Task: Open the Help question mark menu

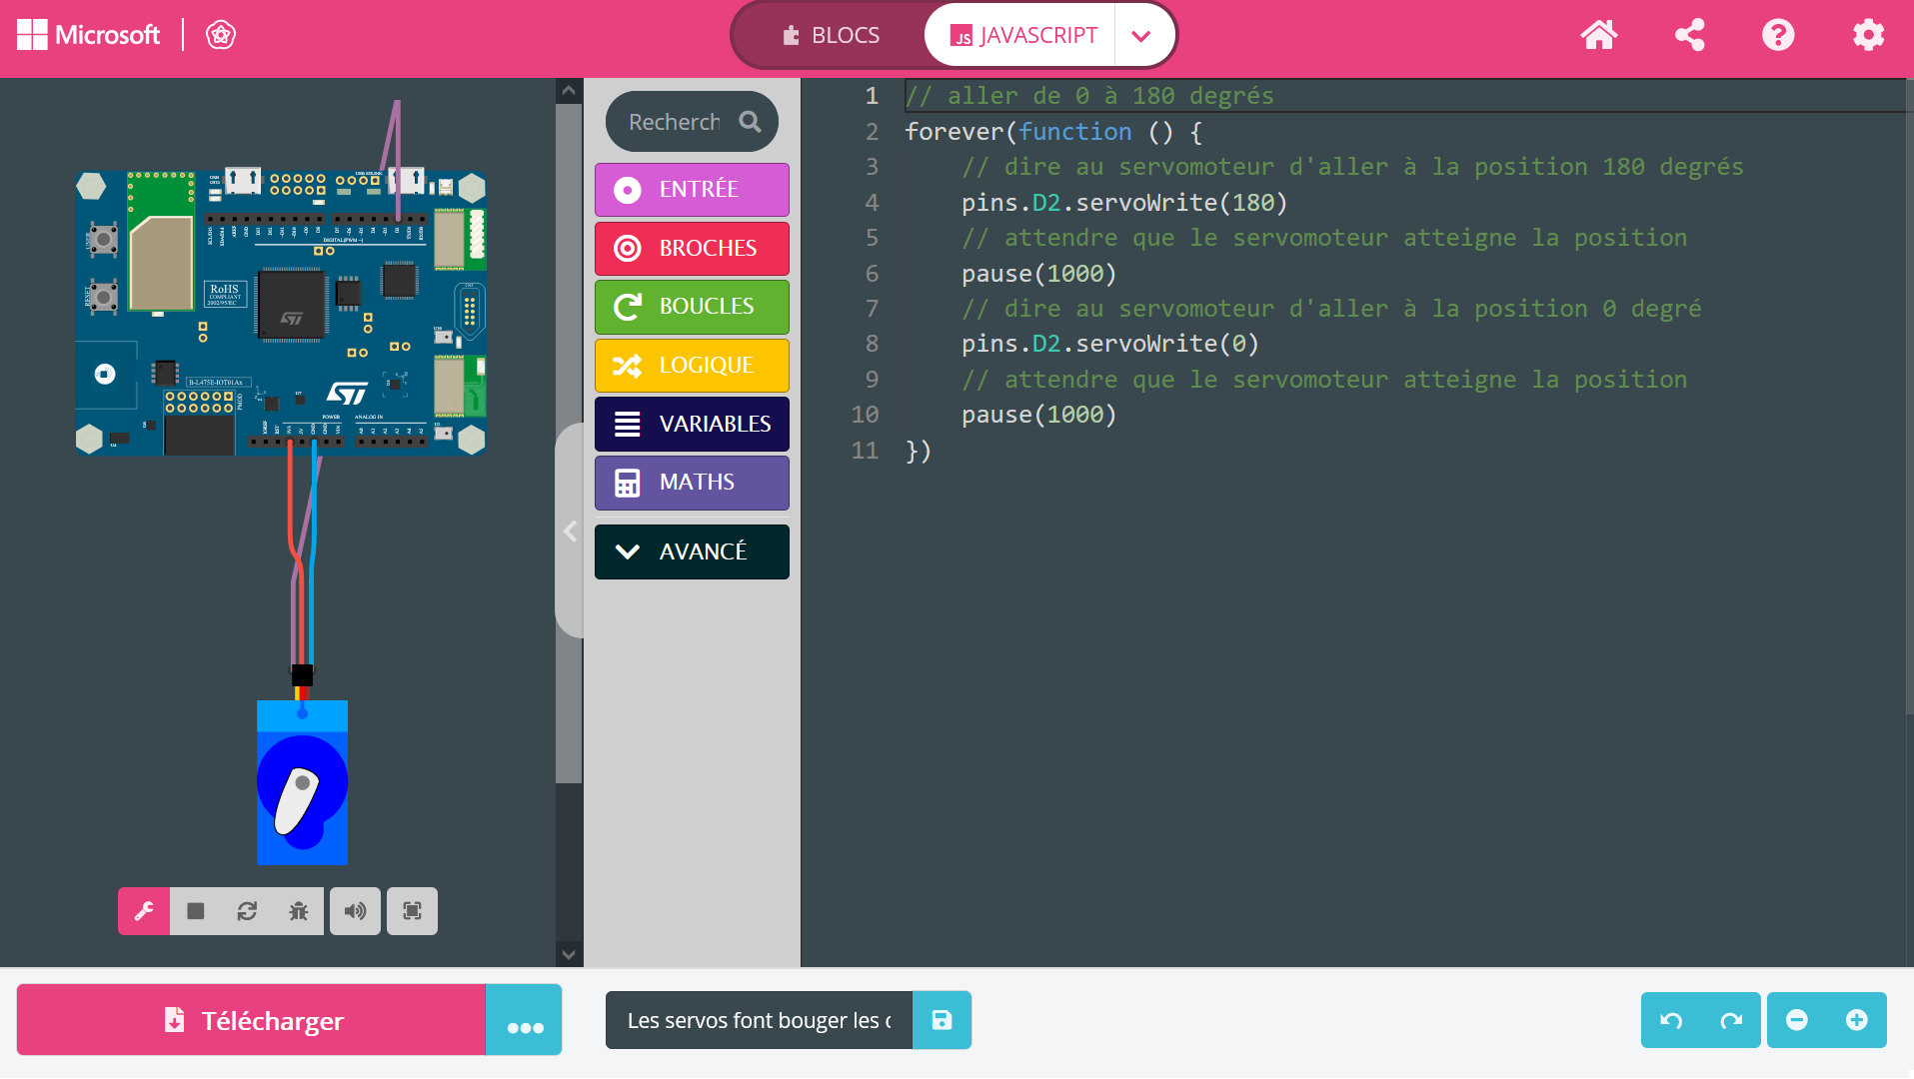Action: click(x=1777, y=36)
